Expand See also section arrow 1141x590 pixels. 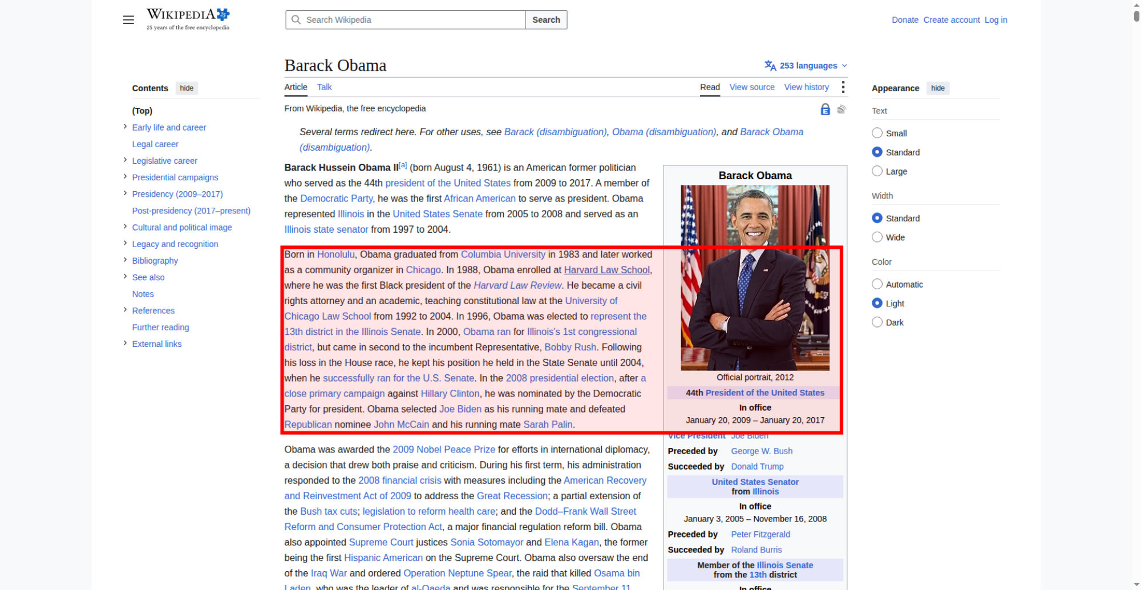(125, 276)
